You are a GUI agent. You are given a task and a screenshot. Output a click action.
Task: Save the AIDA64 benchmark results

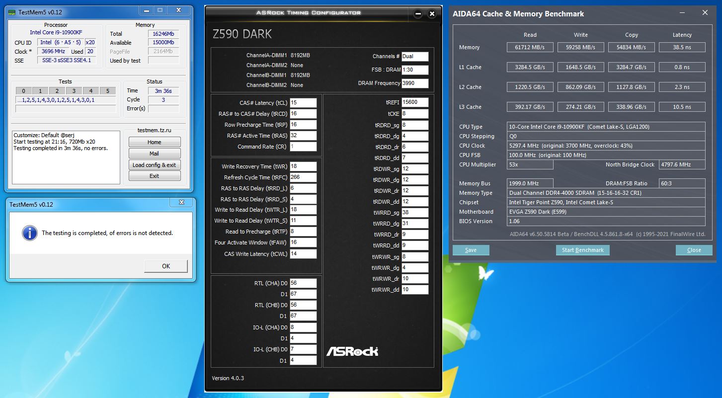tap(471, 250)
